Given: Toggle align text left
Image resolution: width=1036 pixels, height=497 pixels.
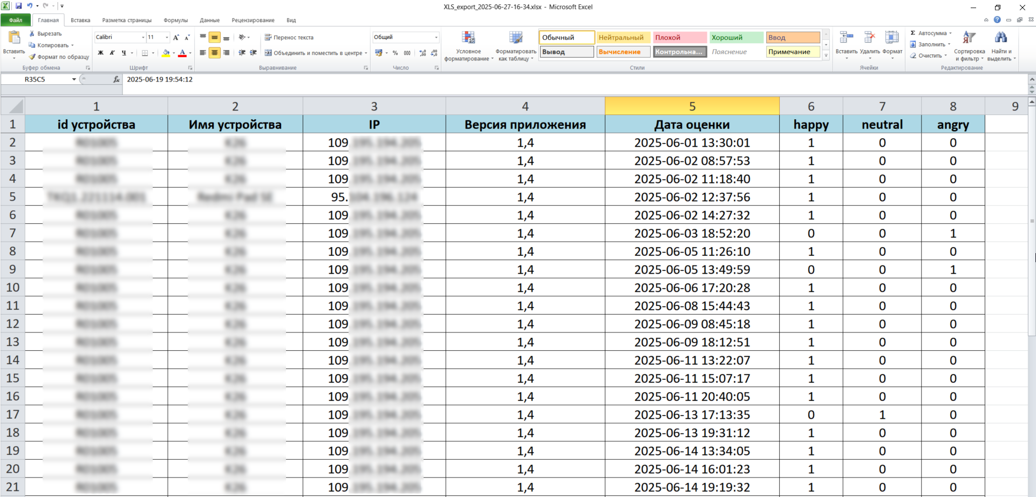Looking at the screenshot, I should point(203,53).
